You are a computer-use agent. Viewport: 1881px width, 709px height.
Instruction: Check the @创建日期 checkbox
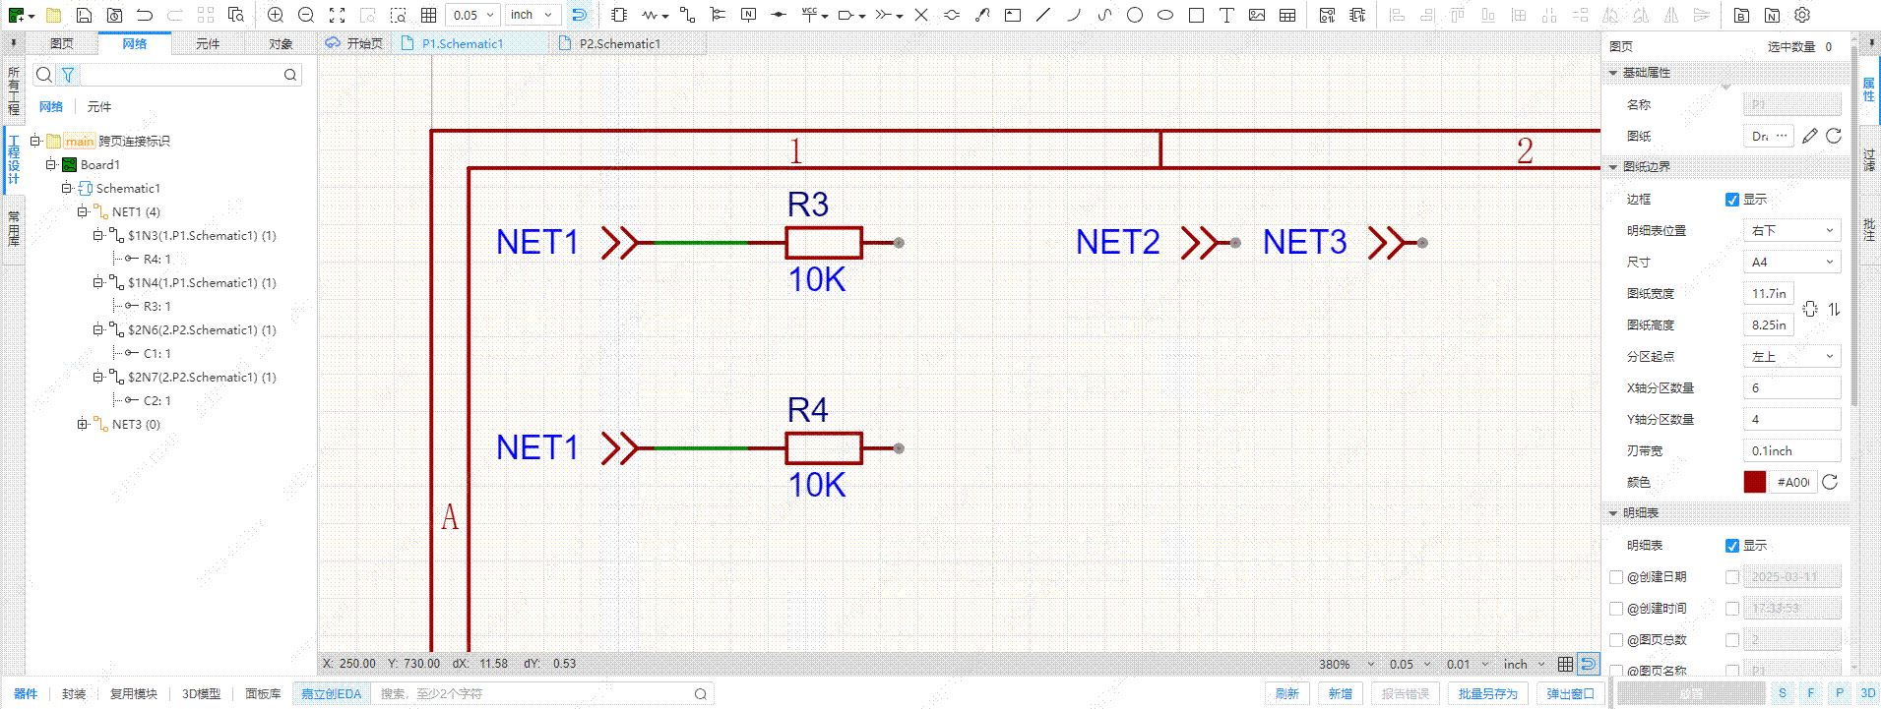coord(1616,577)
